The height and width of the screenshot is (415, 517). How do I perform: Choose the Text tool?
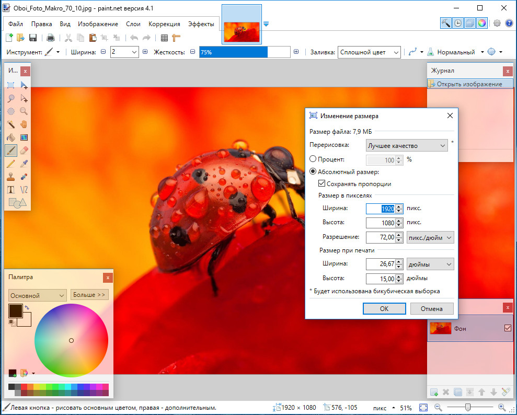point(11,189)
